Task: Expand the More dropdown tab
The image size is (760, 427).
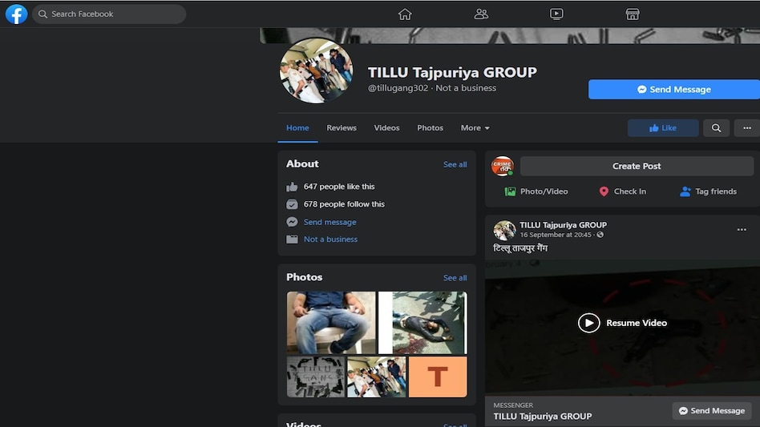Action: click(x=475, y=128)
